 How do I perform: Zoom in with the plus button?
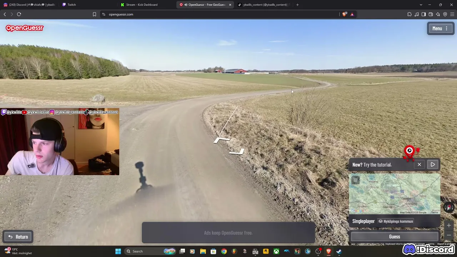click(x=449, y=226)
